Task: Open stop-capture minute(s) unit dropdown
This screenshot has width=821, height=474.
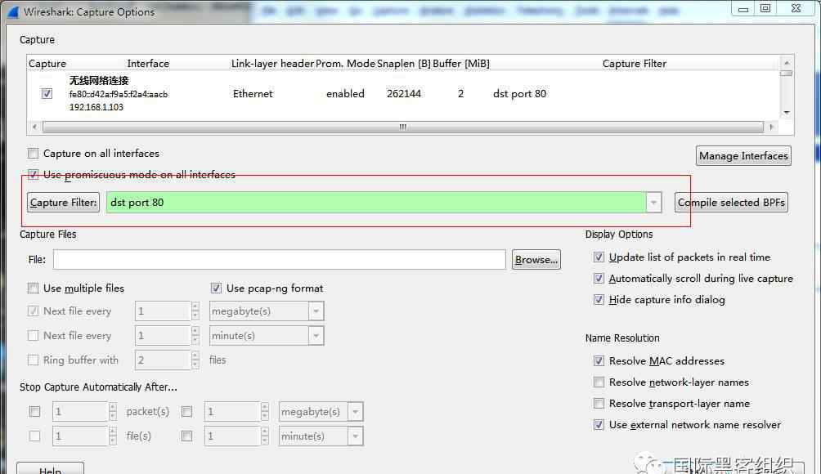Action: pyautogui.click(x=355, y=436)
